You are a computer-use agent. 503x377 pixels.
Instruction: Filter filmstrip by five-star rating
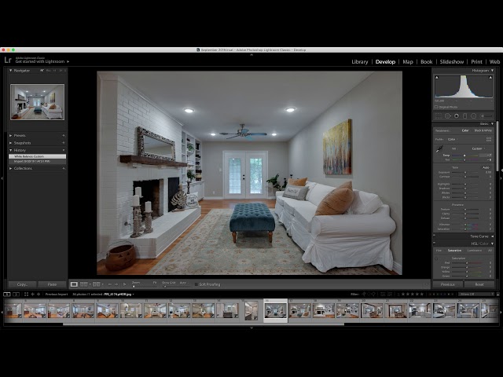[x=421, y=295]
